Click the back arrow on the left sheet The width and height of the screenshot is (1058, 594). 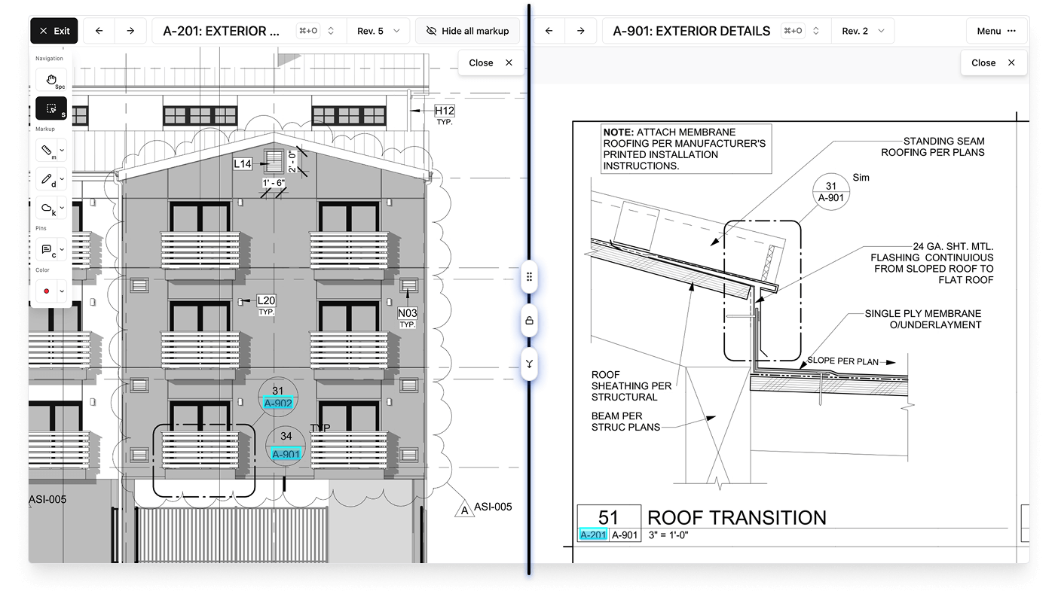coord(99,30)
